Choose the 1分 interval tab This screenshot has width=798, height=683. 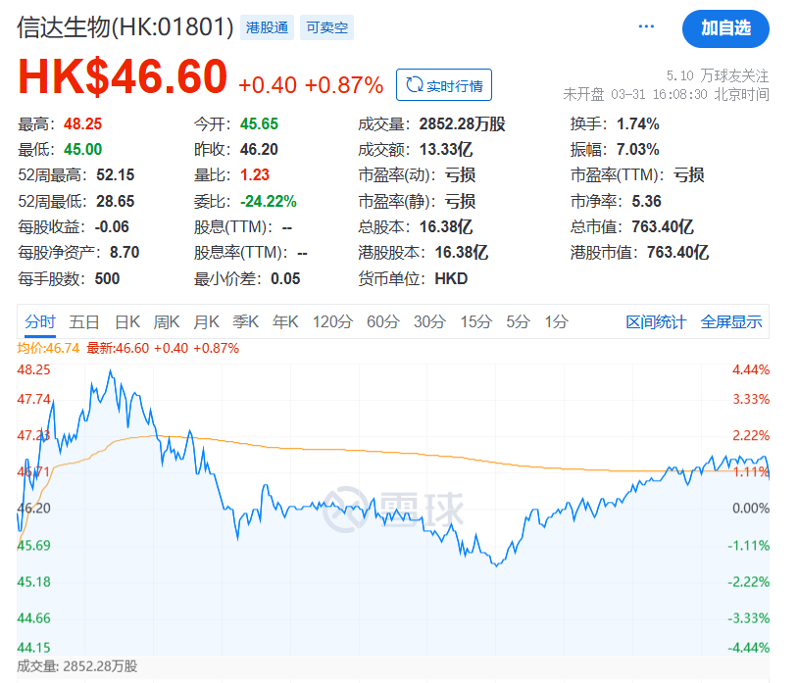tap(556, 322)
